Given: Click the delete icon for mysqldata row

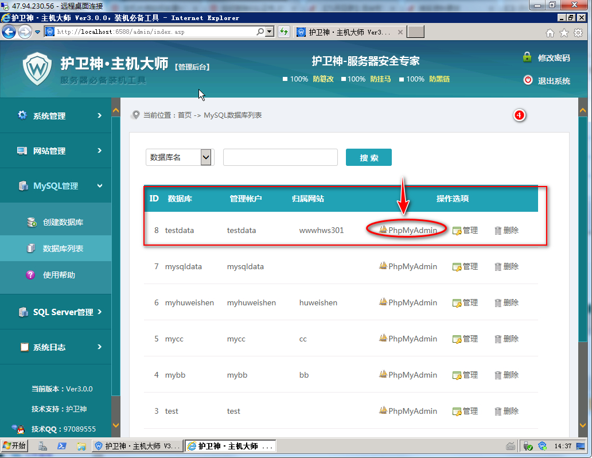Looking at the screenshot, I should [x=498, y=267].
